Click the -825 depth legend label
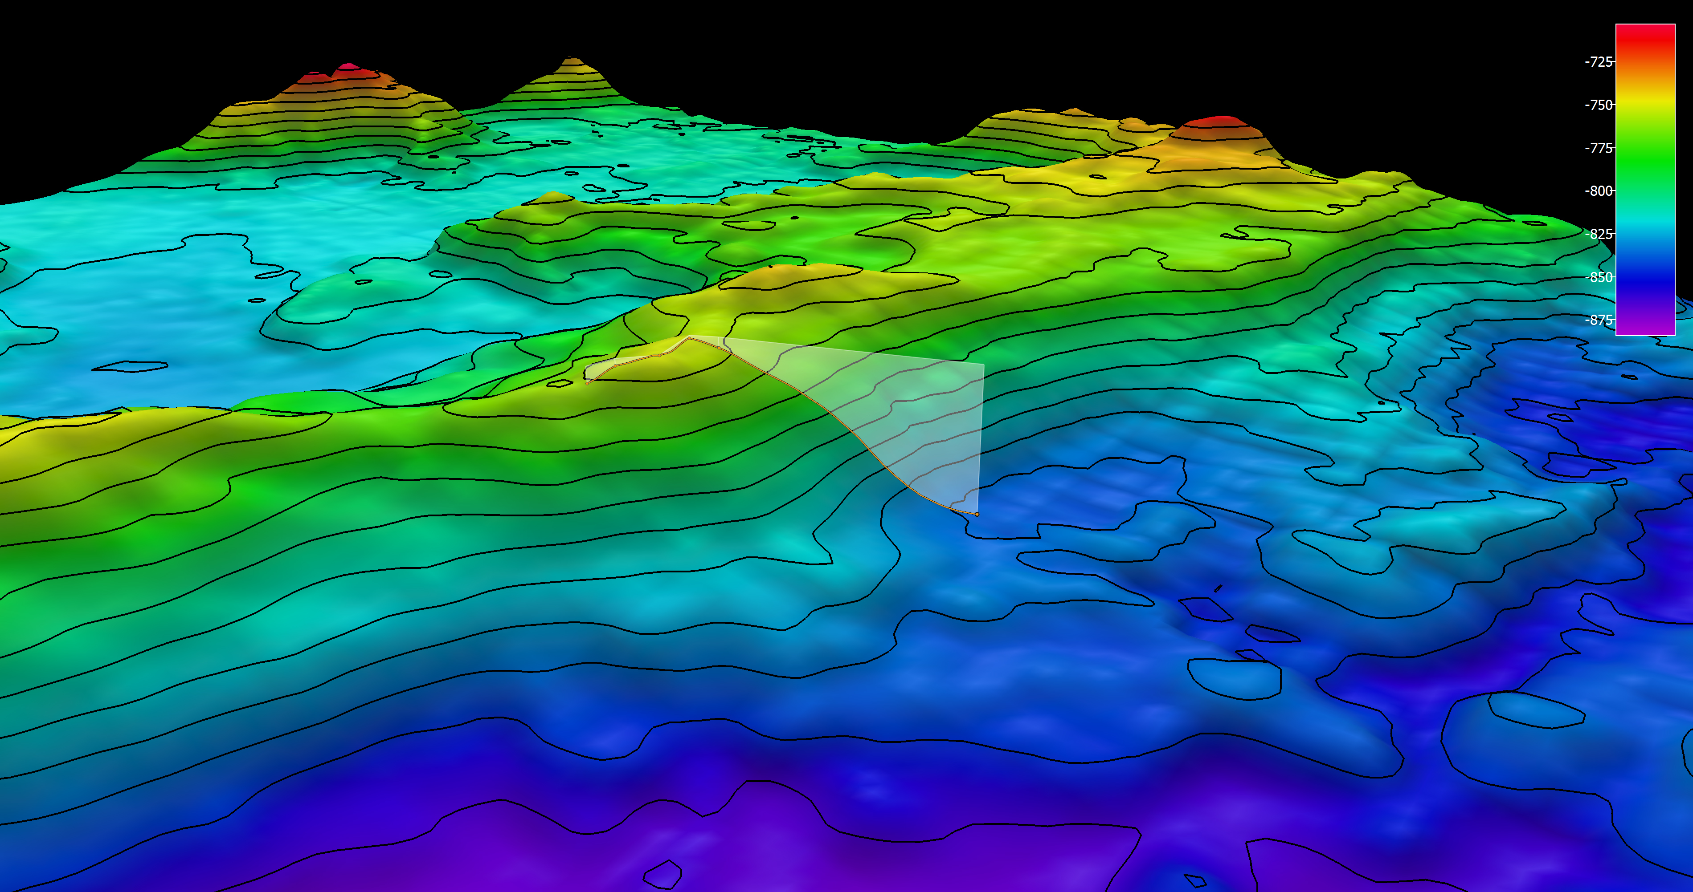 point(1599,234)
